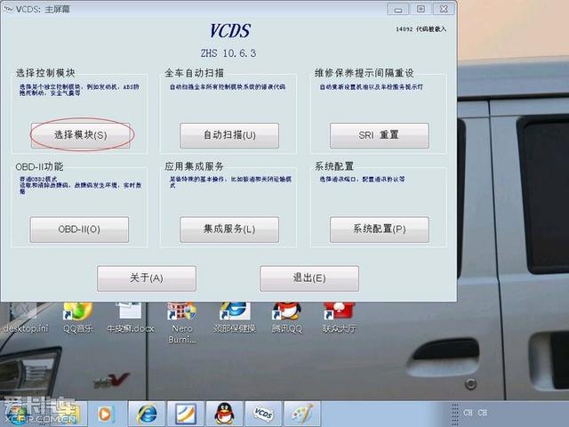Click the Paint palette taskbar icon

pyautogui.click(x=301, y=414)
